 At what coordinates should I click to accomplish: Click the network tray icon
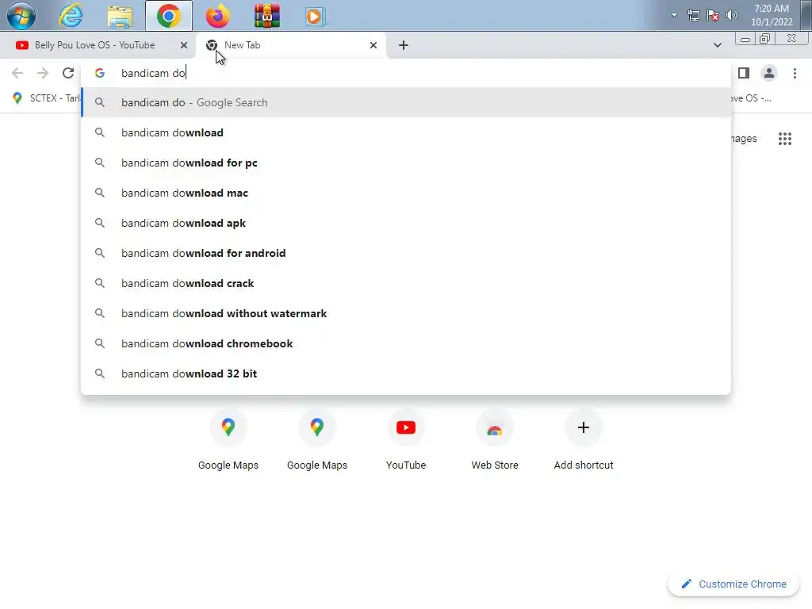click(x=693, y=15)
